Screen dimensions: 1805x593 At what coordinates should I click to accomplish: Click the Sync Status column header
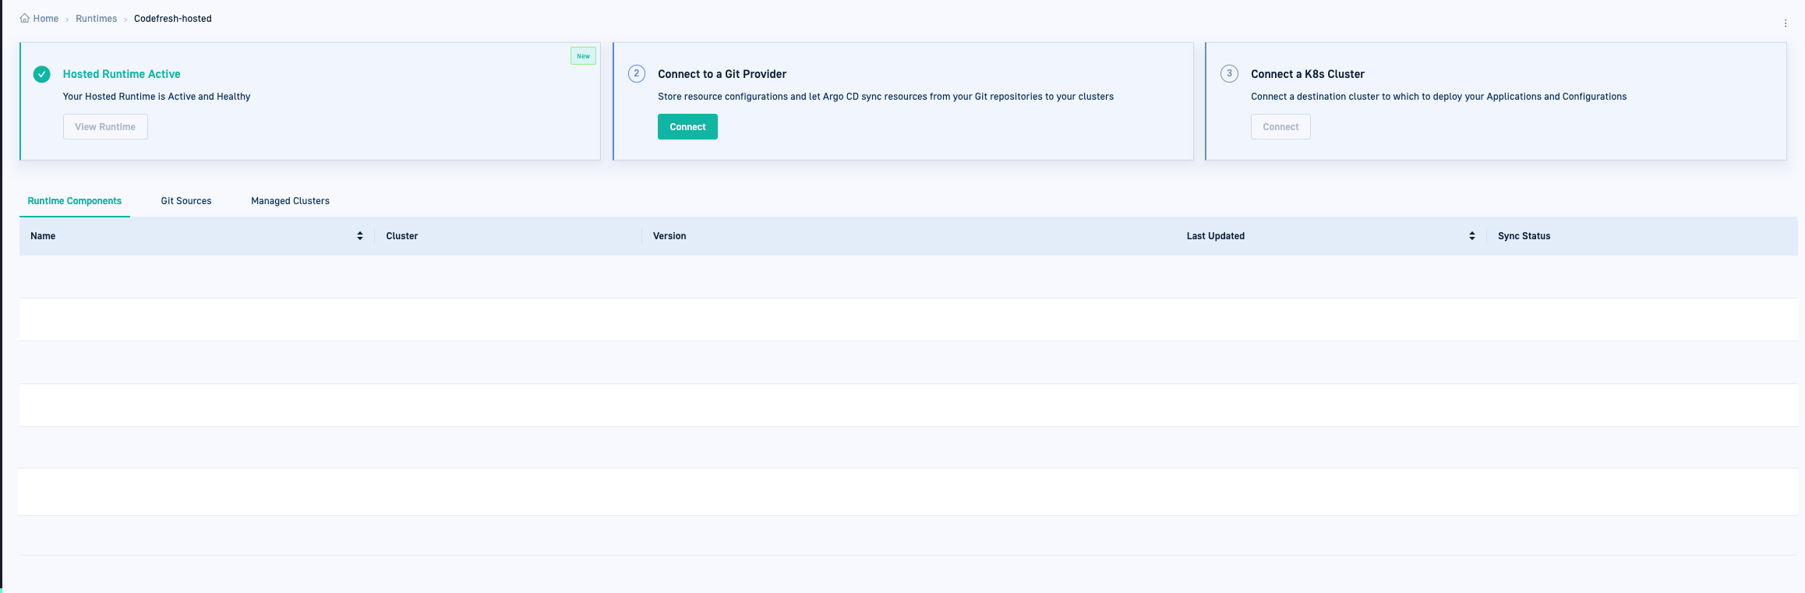[x=1524, y=236]
